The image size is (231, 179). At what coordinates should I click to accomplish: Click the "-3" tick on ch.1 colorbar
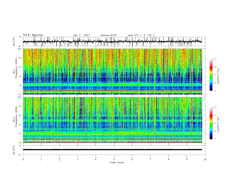point(215,59)
